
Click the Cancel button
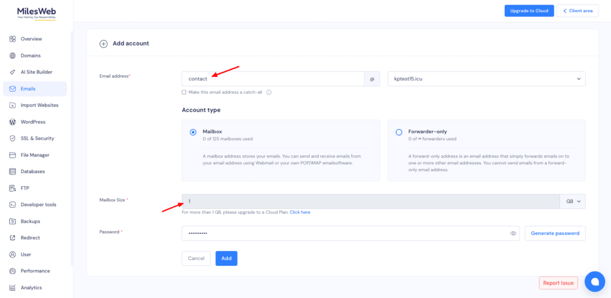click(196, 258)
